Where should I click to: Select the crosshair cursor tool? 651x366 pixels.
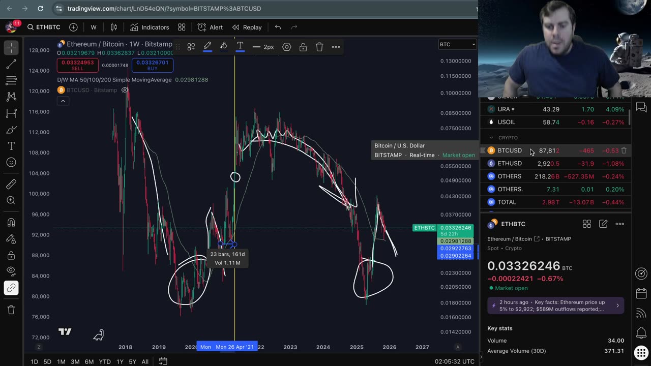click(11, 47)
